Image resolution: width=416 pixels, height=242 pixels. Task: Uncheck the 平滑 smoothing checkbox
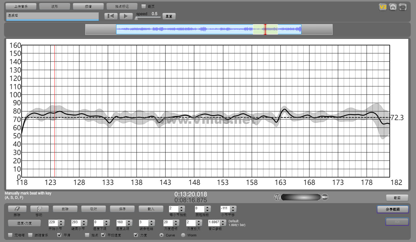pyautogui.click(x=60, y=235)
